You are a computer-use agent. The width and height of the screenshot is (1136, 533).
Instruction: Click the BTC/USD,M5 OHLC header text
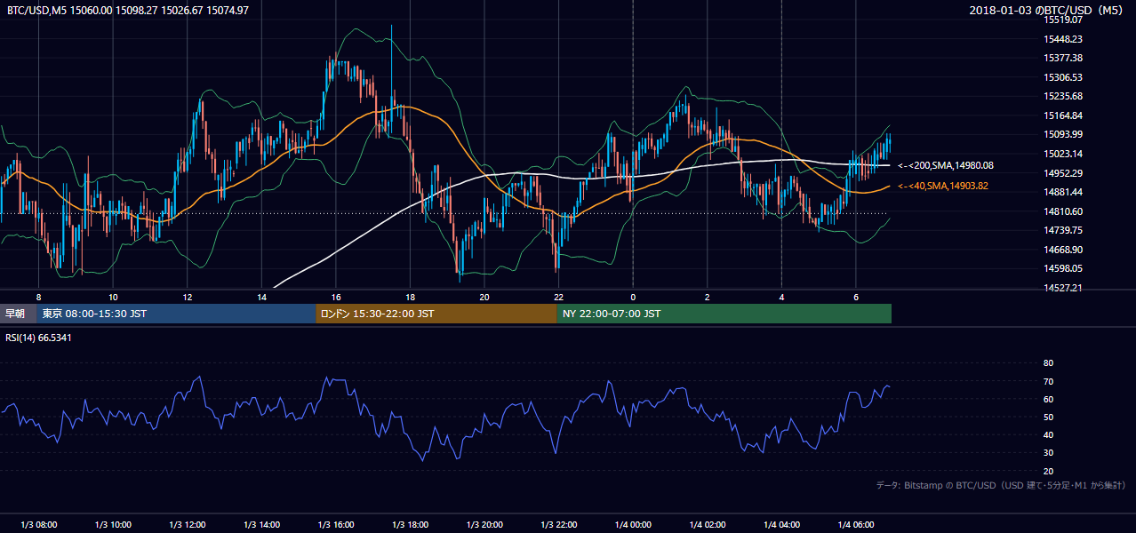(x=128, y=11)
